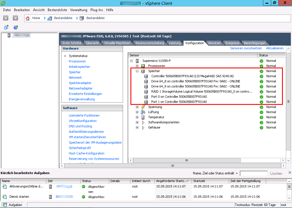This screenshot has height=208, width=292.
Task: Click the tasks filter text input field
Action: (x=254, y=174)
